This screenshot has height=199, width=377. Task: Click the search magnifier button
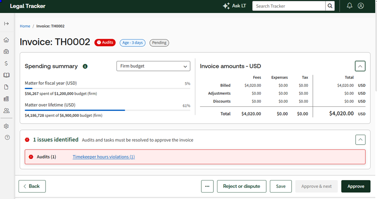(330, 6)
